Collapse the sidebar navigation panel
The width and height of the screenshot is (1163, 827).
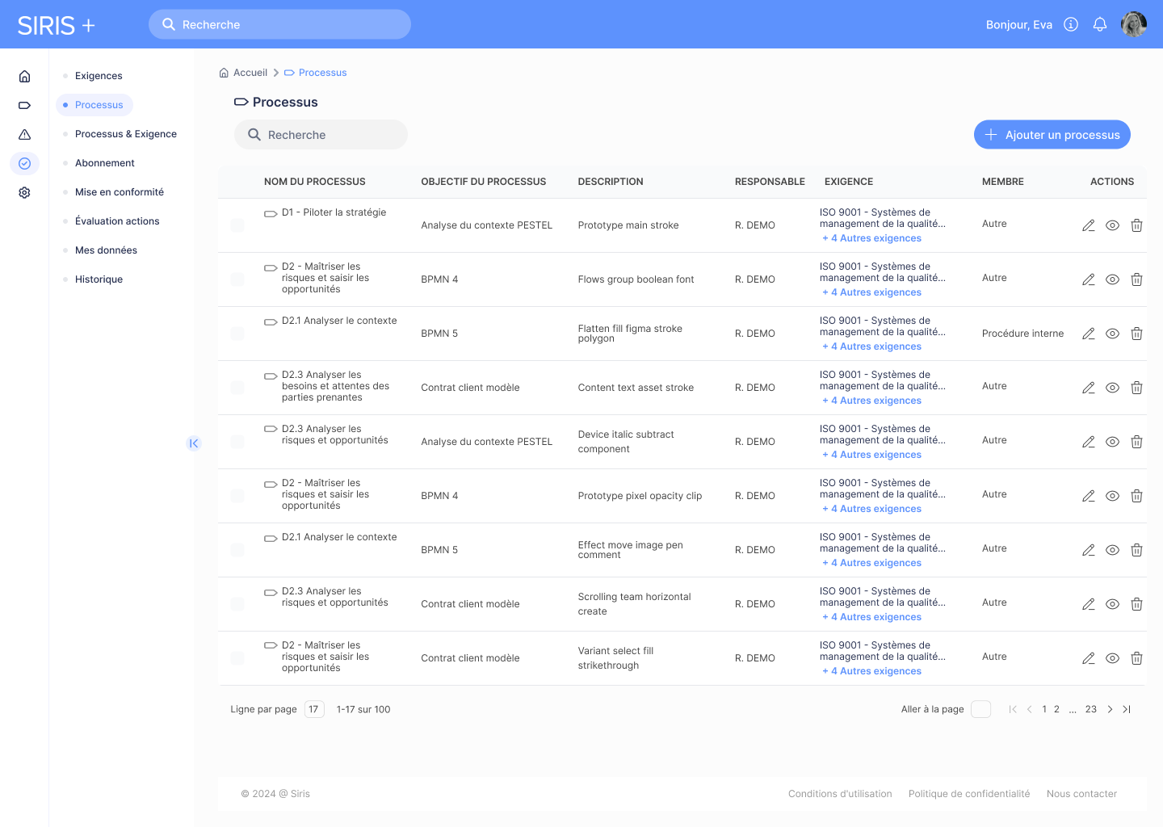pyautogui.click(x=194, y=443)
